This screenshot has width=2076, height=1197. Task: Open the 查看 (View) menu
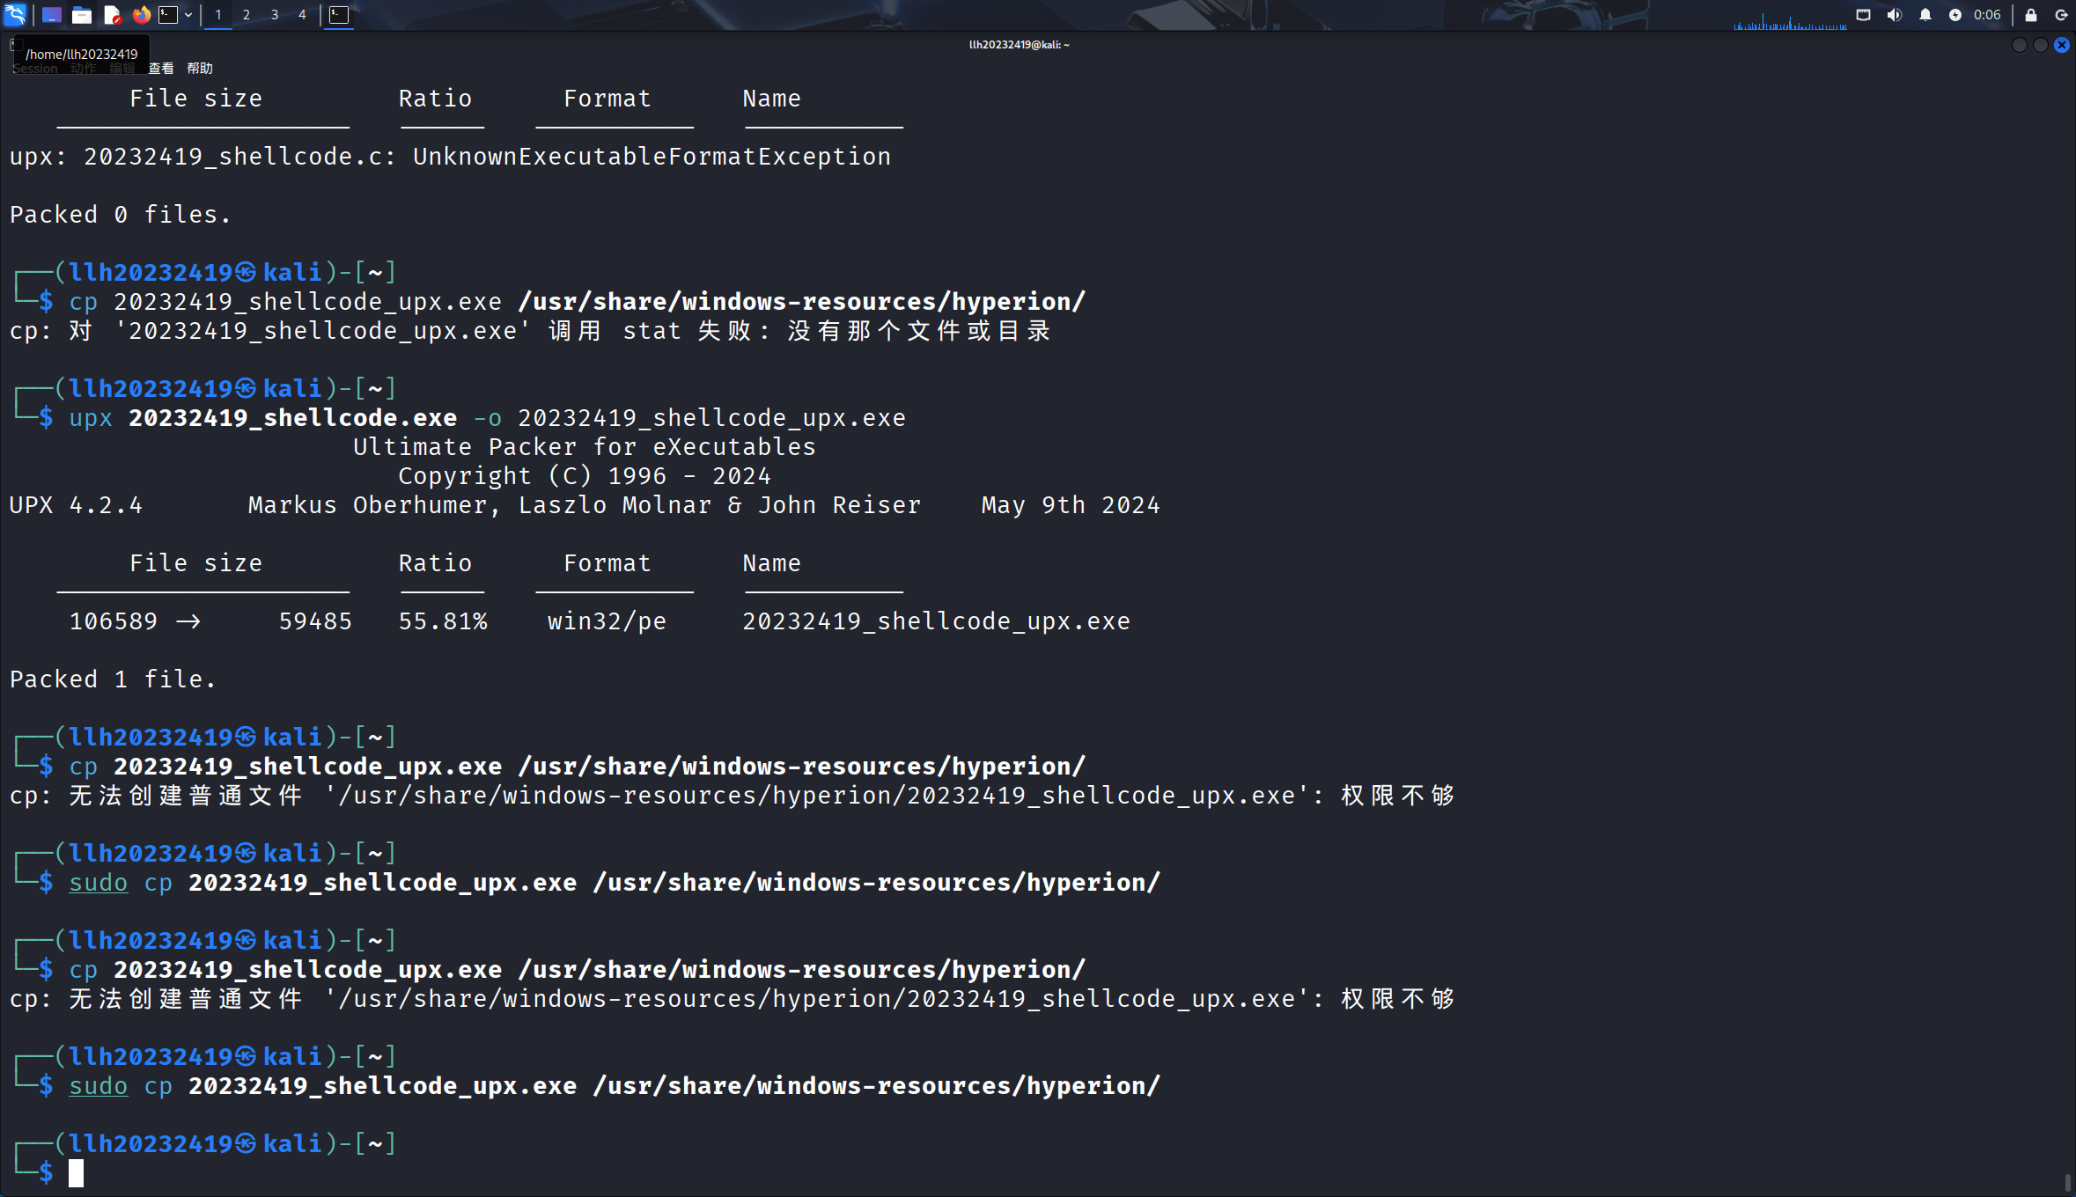point(161,69)
